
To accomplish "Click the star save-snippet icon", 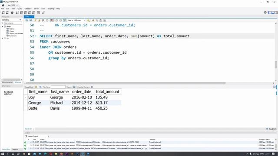I will point(89,20).
